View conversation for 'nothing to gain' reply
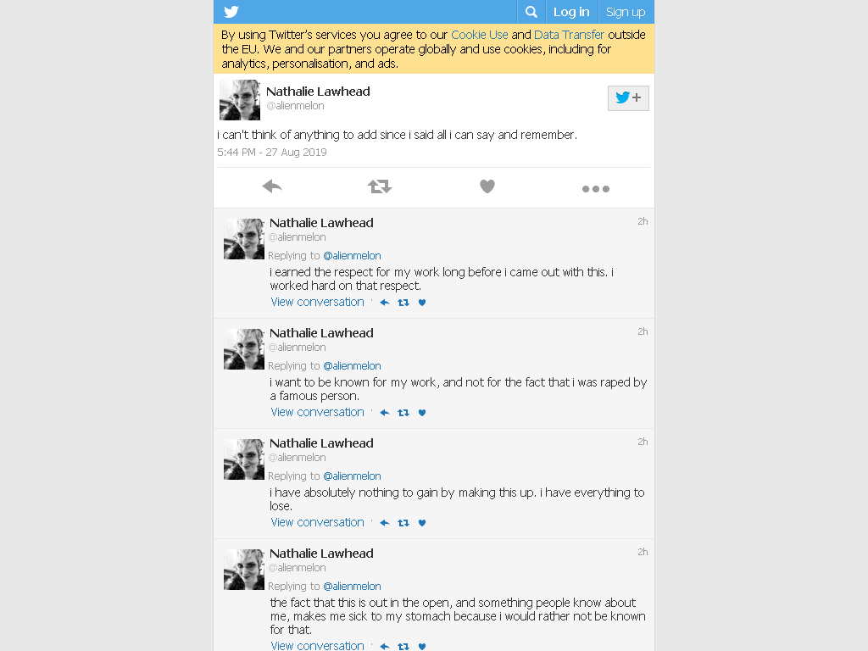Viewport: 868px width, 651px height. point(317,522)
